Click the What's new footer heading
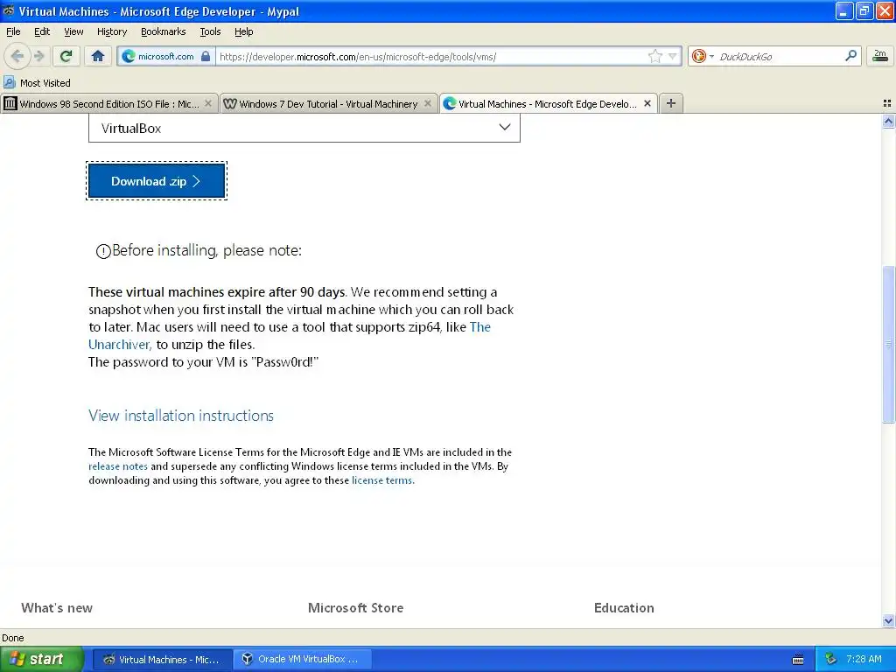Screen dimensions: 896x672 click(57, 608)
